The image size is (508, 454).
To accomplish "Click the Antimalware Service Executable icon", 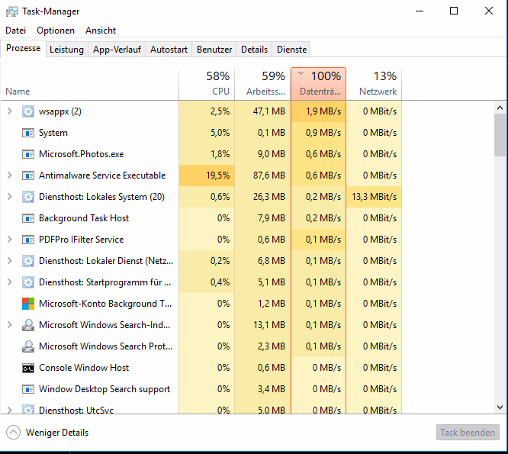I will click(x=28, y=175).
